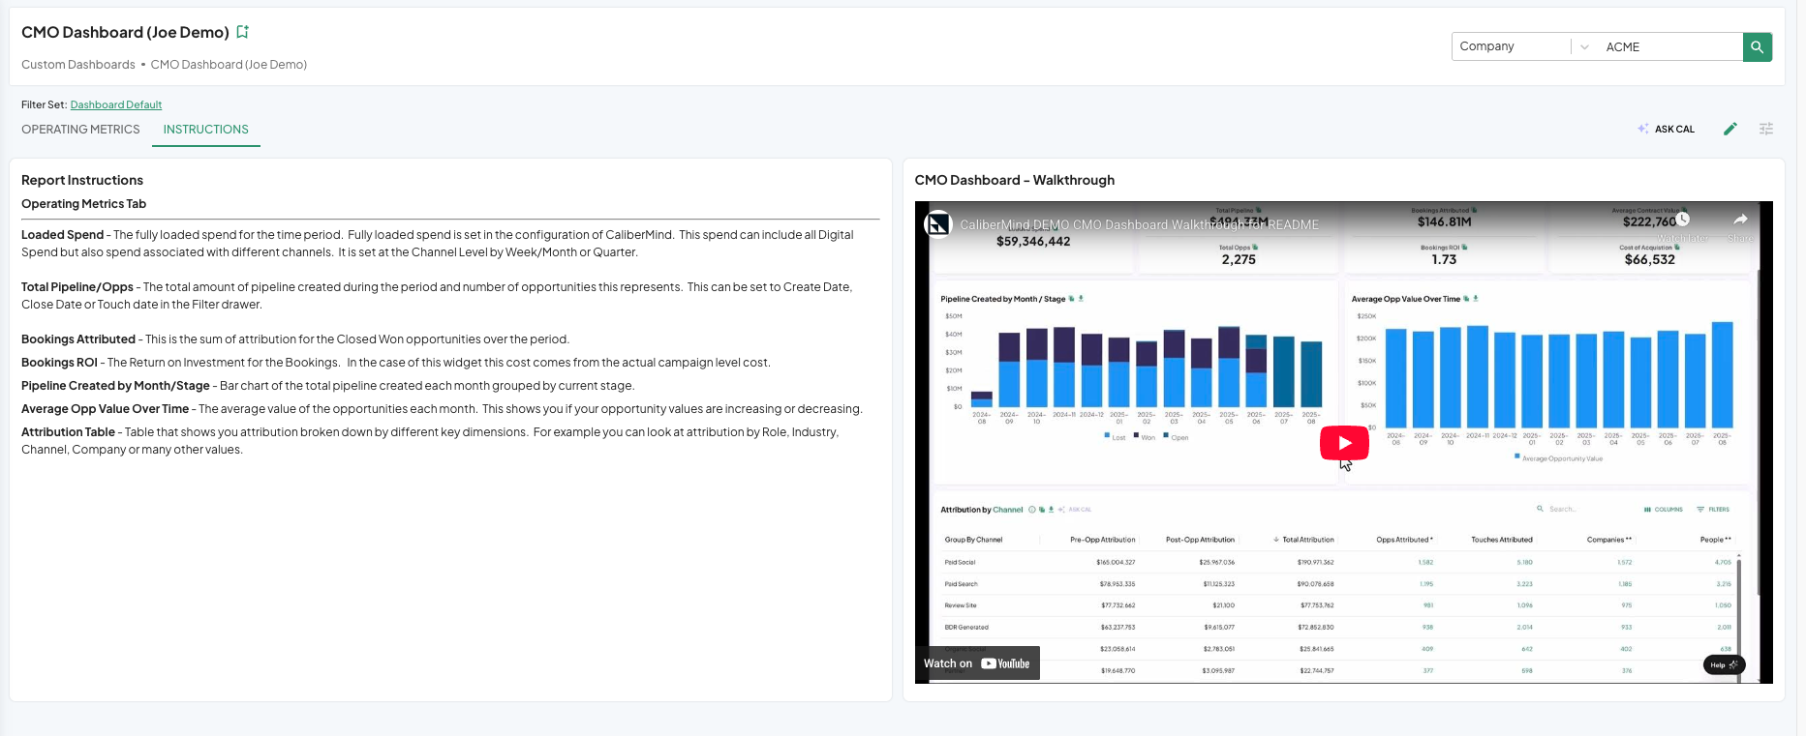
Task: Click the 'Average Opp Value Over Time' term
Action: [x=105, y=409]
